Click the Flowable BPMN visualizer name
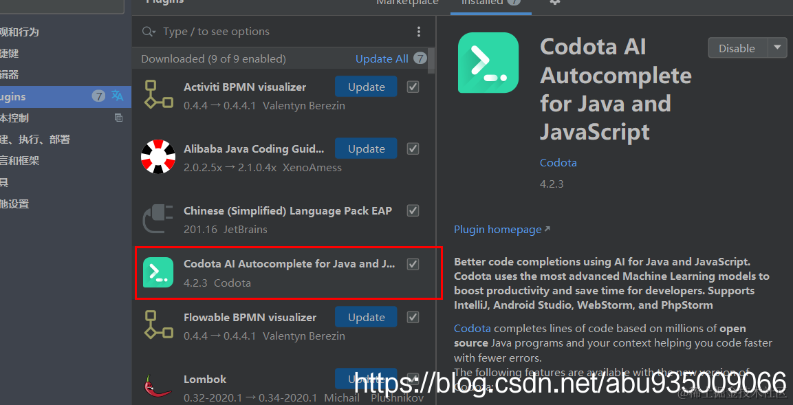Image resolution: width=793 pixels, height=405 pixels. (250, 318)
